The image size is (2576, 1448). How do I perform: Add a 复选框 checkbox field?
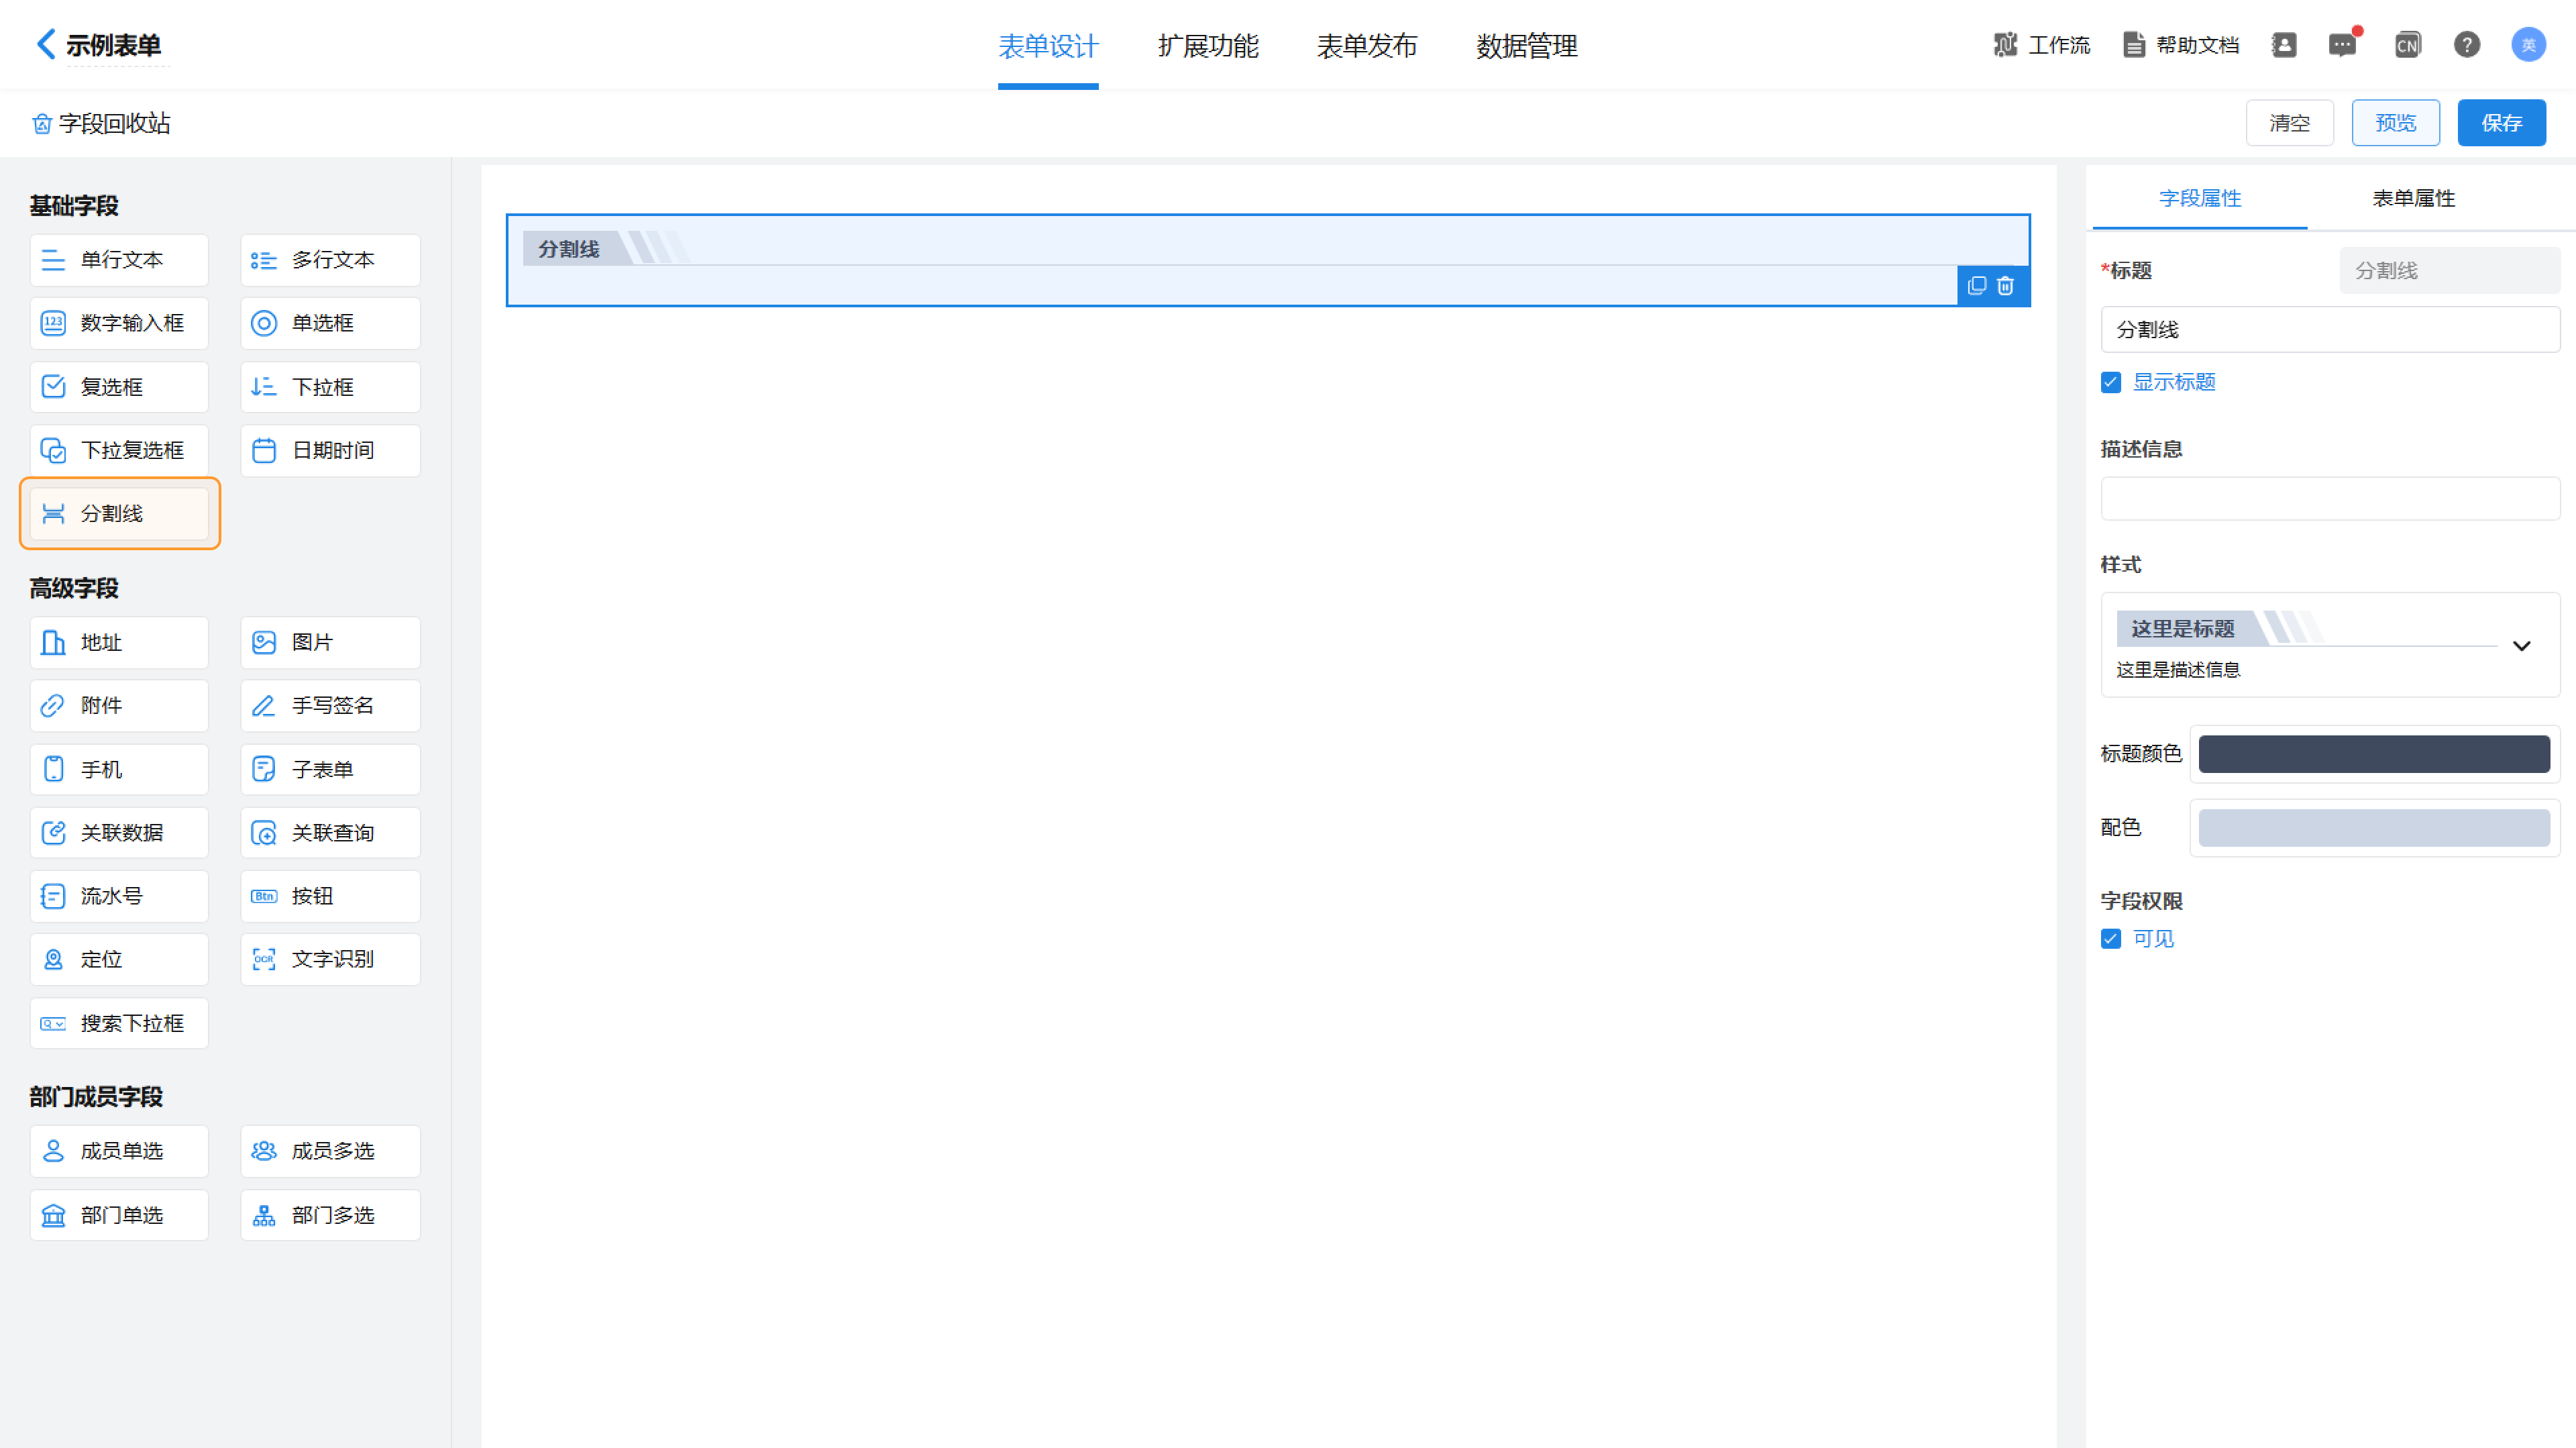coord(119,387)
